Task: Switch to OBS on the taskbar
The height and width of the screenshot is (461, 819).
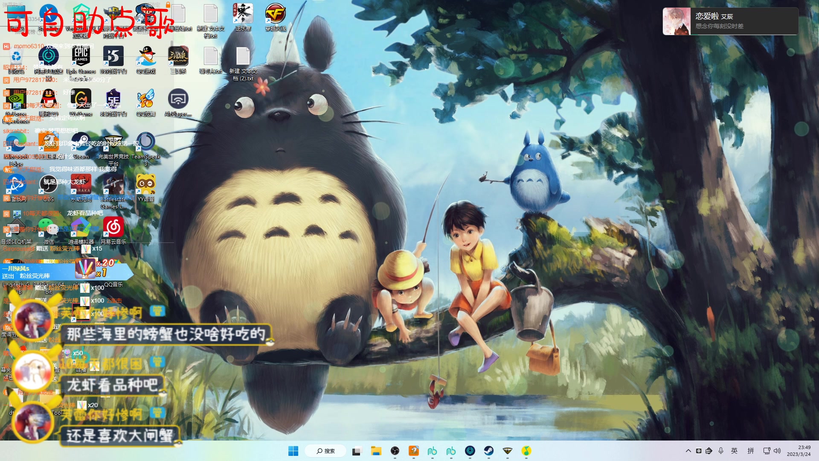Action: (x=395, y=451)
